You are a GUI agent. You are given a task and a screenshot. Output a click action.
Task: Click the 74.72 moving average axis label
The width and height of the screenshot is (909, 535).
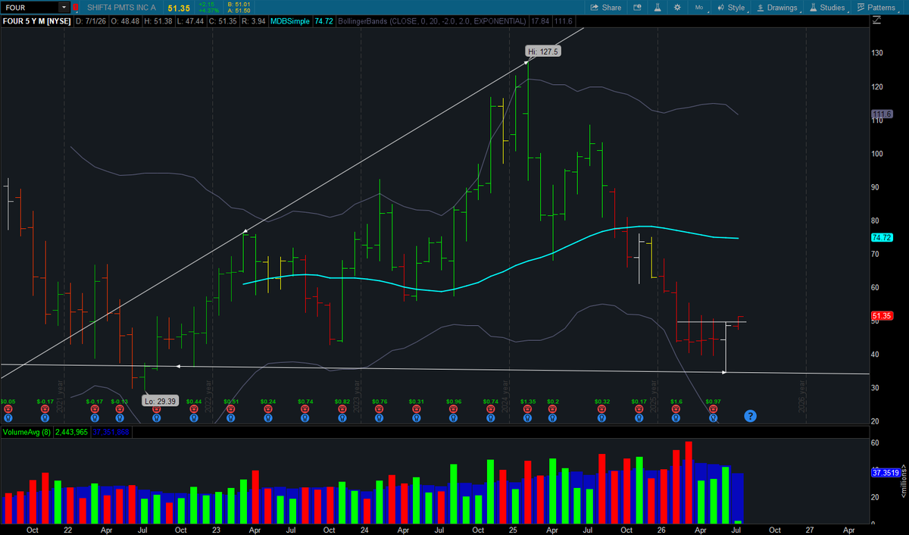click(x=882, y=237)
